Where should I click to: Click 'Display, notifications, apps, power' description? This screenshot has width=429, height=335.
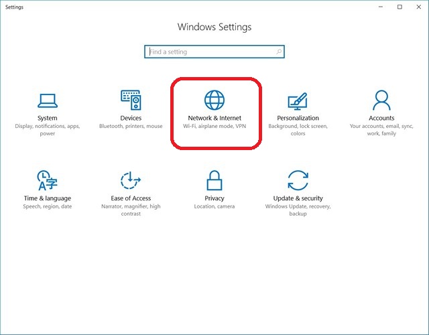[x=48, y=129]
